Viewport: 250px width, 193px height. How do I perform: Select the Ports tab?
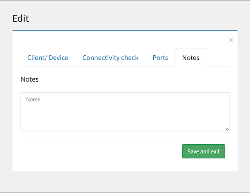pos(160,58)
